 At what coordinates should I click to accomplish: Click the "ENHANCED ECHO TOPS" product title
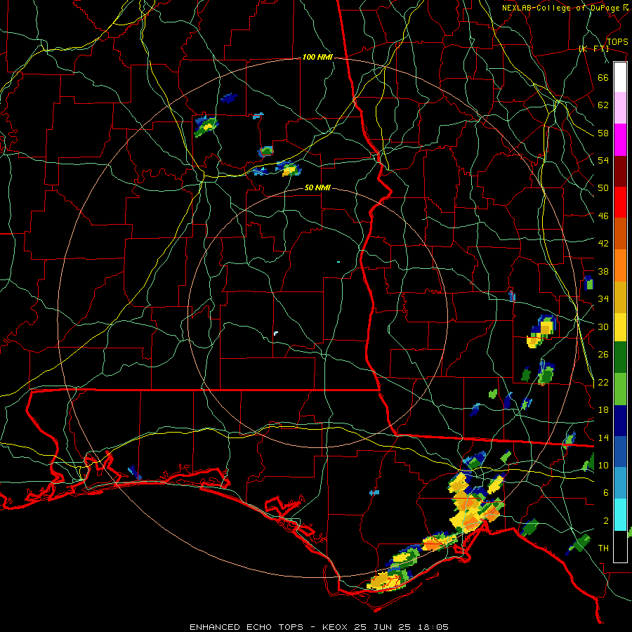pos(246,627)
